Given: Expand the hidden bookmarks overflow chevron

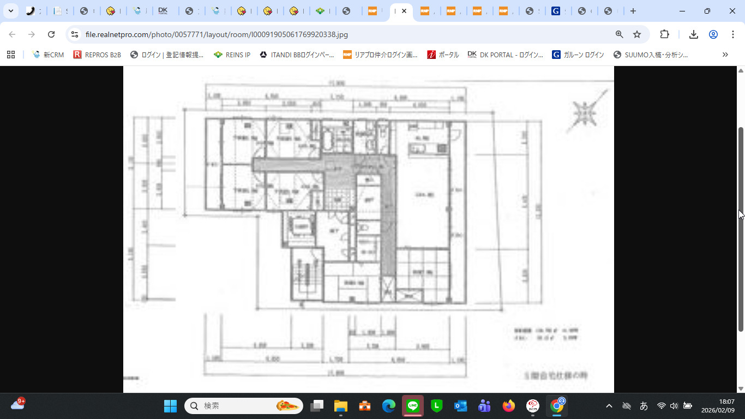Looking at the screenshot, I should coord(725,55).
